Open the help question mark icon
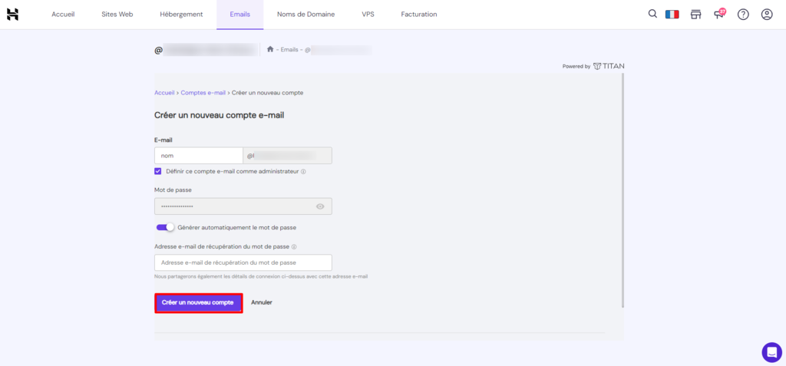Image resolution: width=786 pixels, height=366 pixels. pos(743,15)
